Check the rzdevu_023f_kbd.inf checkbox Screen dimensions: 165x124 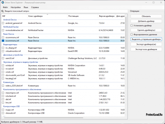click(x=3, y=86)
